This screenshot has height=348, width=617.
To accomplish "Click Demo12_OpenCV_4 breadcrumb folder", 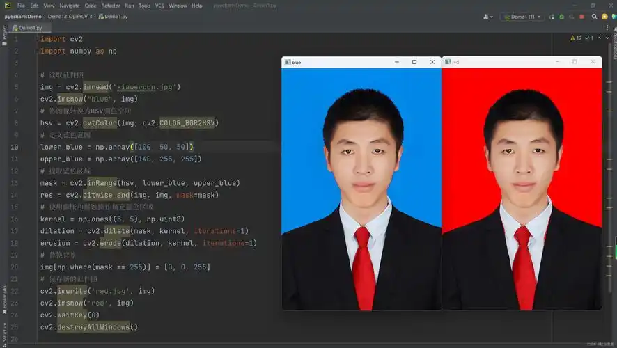I will point(70,17).
